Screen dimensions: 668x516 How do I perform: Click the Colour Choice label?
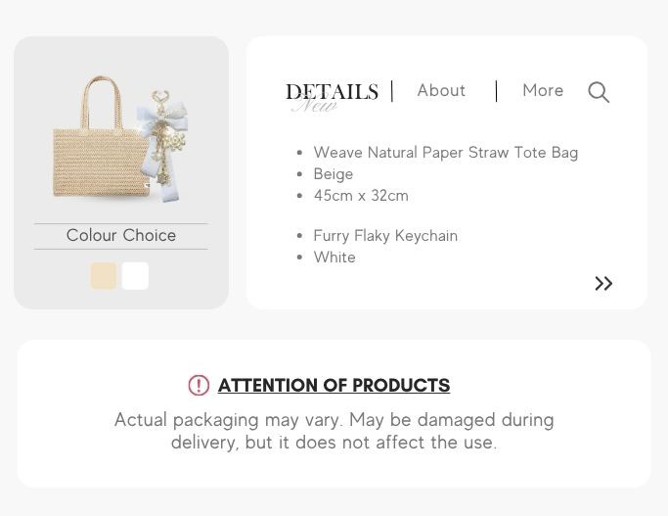(x=121, y=235)
